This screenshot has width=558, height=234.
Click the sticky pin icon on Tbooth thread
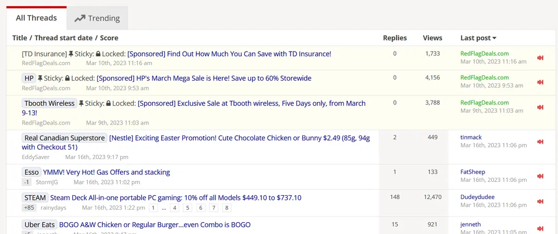coord(81,103)
